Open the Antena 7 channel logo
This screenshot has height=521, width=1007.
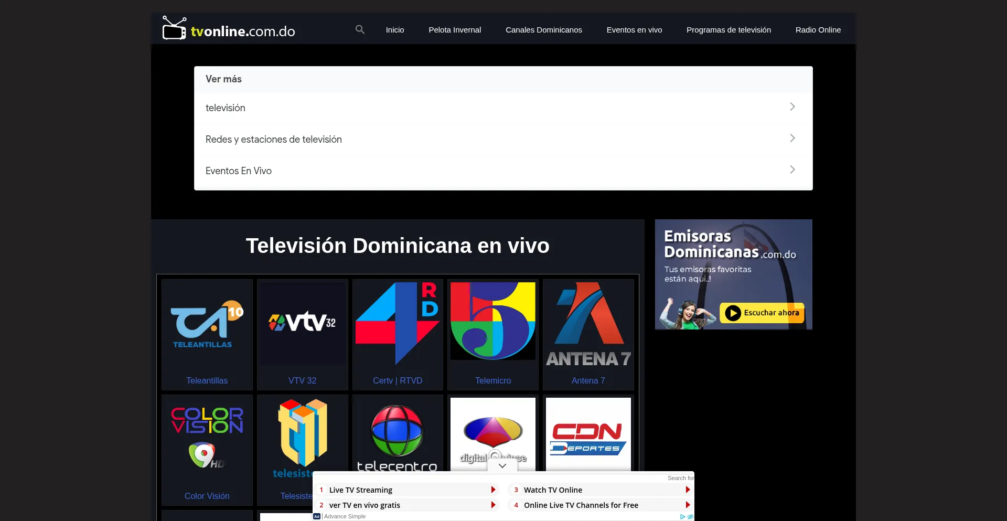[x=588, y=324]
